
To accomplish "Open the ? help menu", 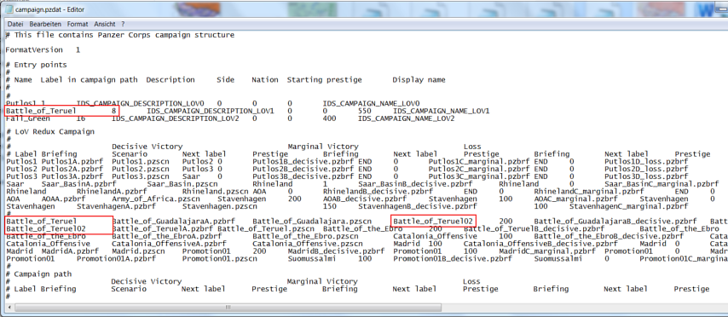I will point(123,24).
